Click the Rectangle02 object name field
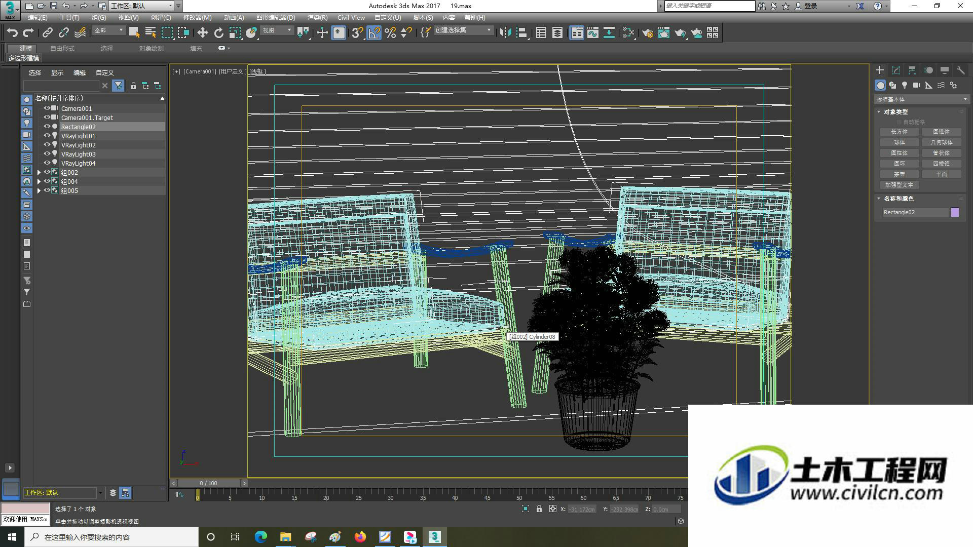973x547 pixels. 915,212
